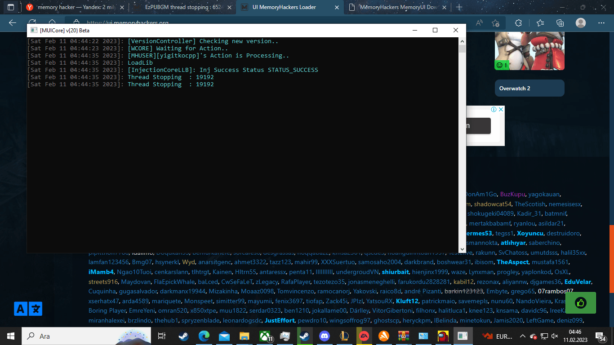The image size is (614, 345).
Task: Open the first Steam taskbar icon
Action: (x=183, y=336)
